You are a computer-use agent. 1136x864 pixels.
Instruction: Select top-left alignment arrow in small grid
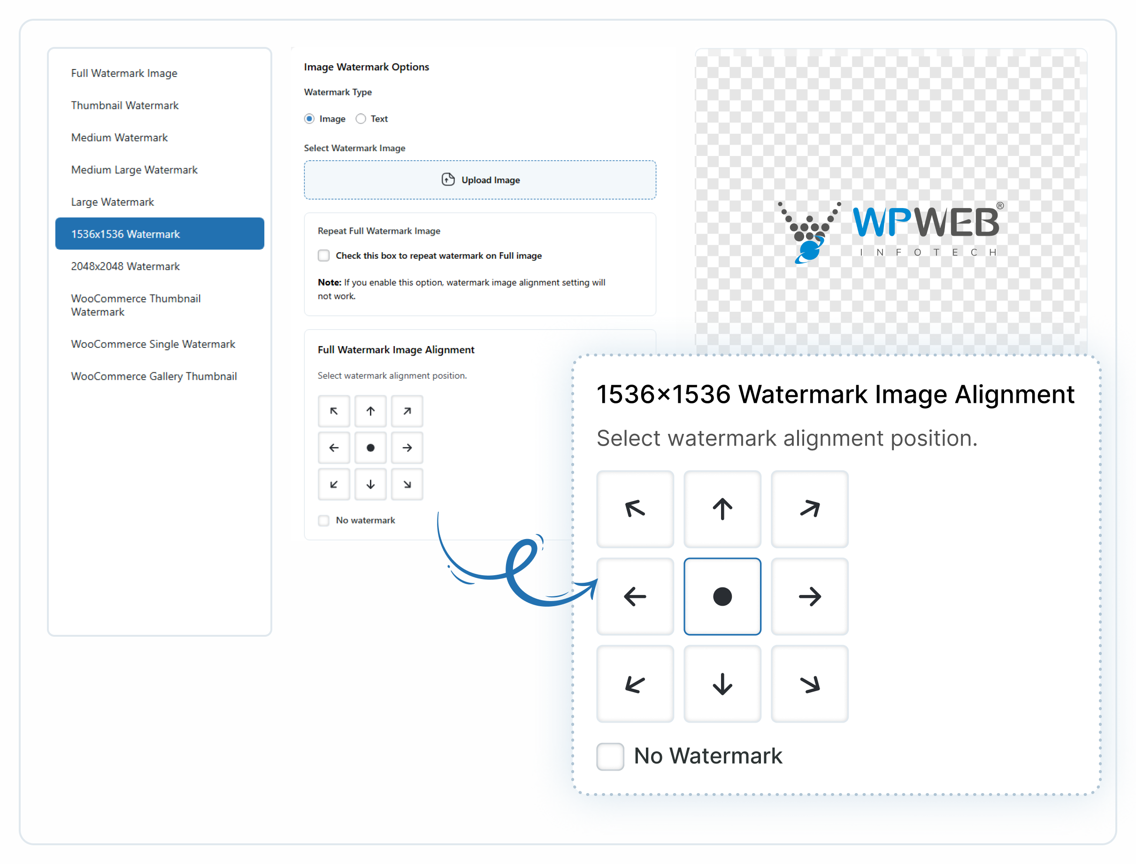coord(334,411)
